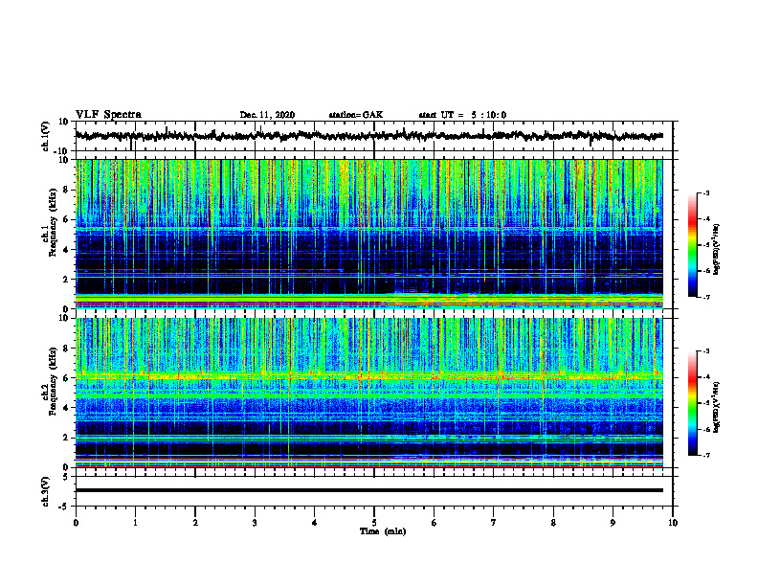Click the "4" minute time-axis tick label

tap(315, 523)
